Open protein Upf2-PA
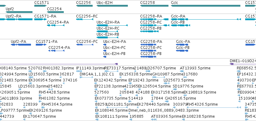Screen dimensions: 256x121 click(21, 45)
